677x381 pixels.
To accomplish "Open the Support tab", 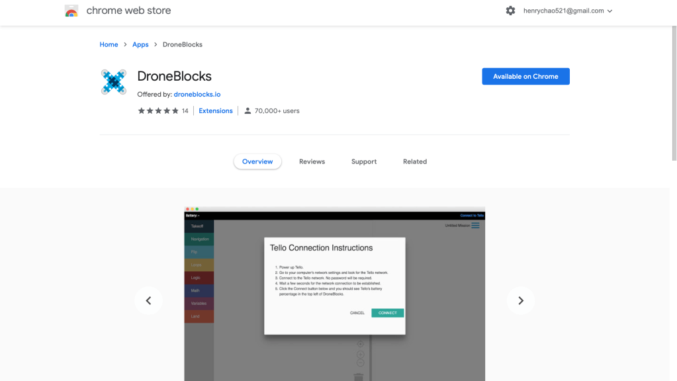I will click(x=364, y=161).
